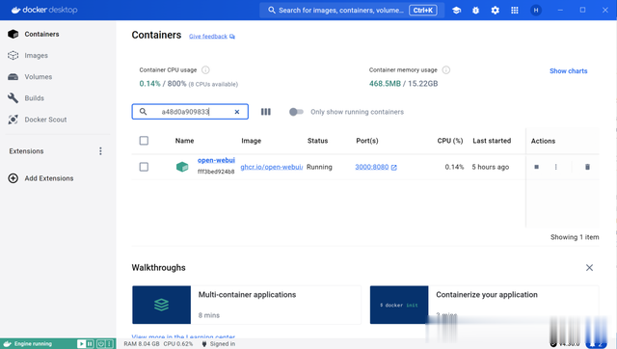Check the open-webui row checkbox
The width and height of the screenshot is (617, 349).
pos(144,167)
